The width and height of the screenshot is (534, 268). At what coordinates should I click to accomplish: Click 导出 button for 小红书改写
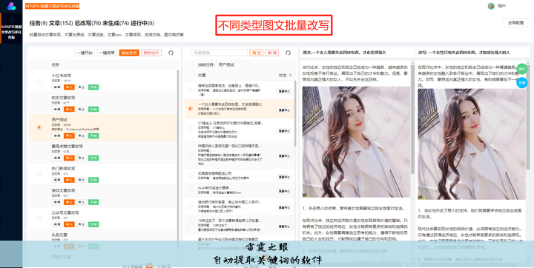(82, 87)
